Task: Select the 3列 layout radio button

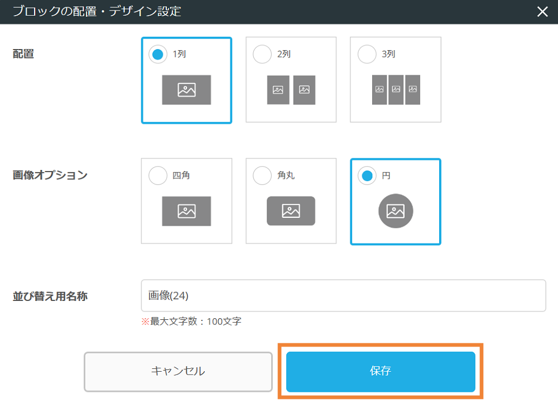Action: [x=367, y=54]
